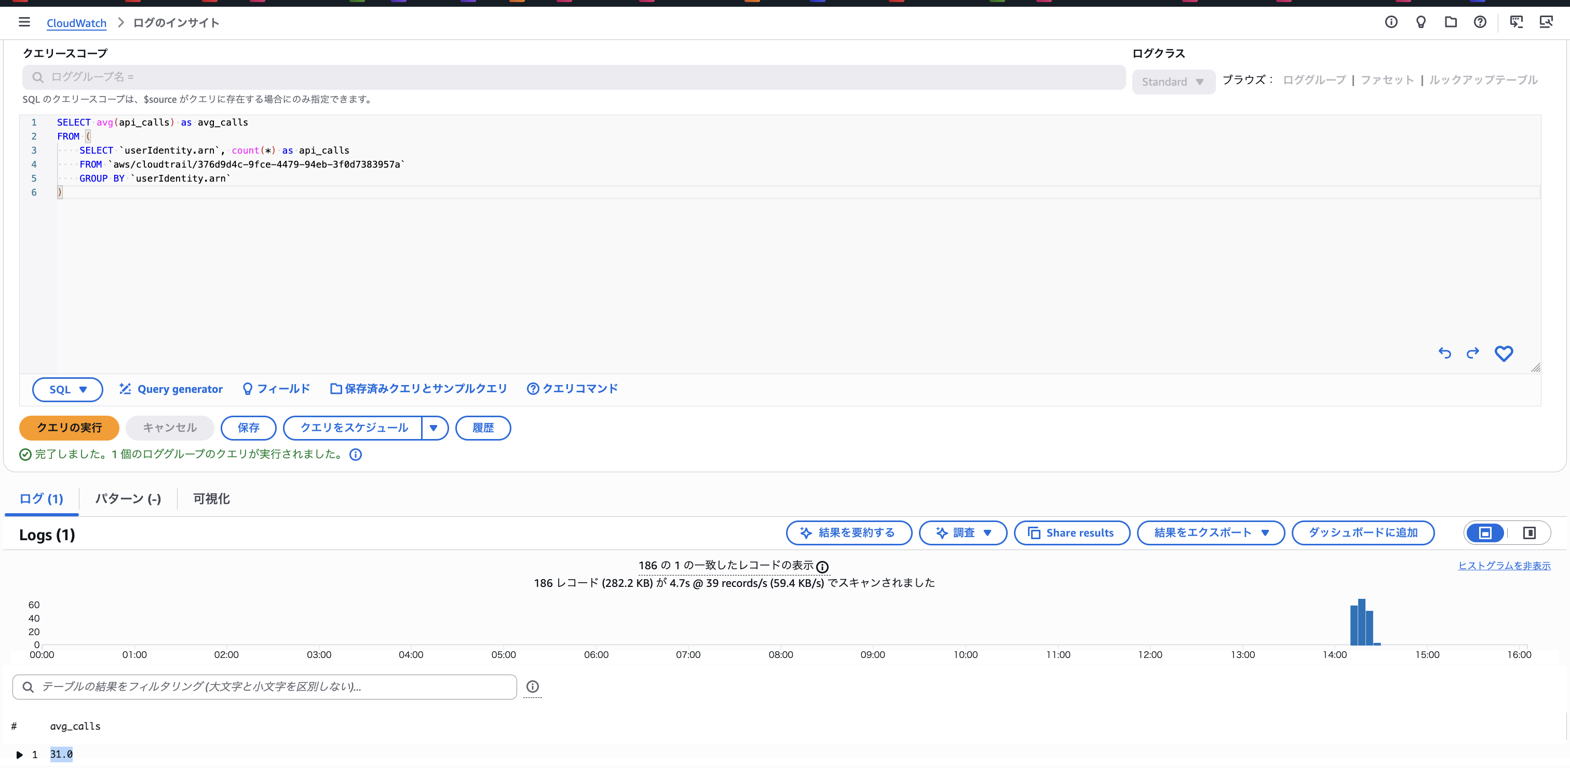The width and height of the screenshot is (1570, 768).
Task: Browse ロググループ link
Action: pos(1314,80)
